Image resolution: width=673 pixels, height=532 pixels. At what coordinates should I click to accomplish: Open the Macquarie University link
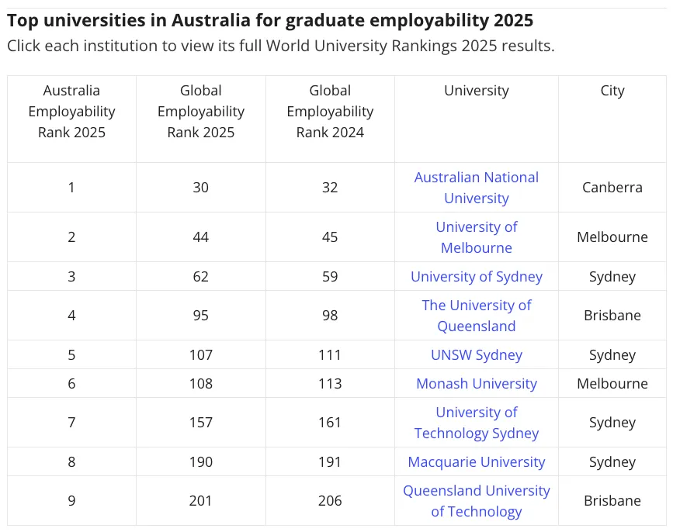click(x=476, y=462)
